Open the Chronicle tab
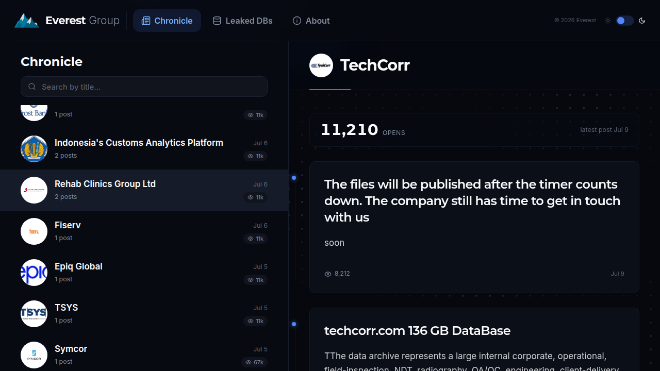 pyautogui.click(x=167, y=21)
